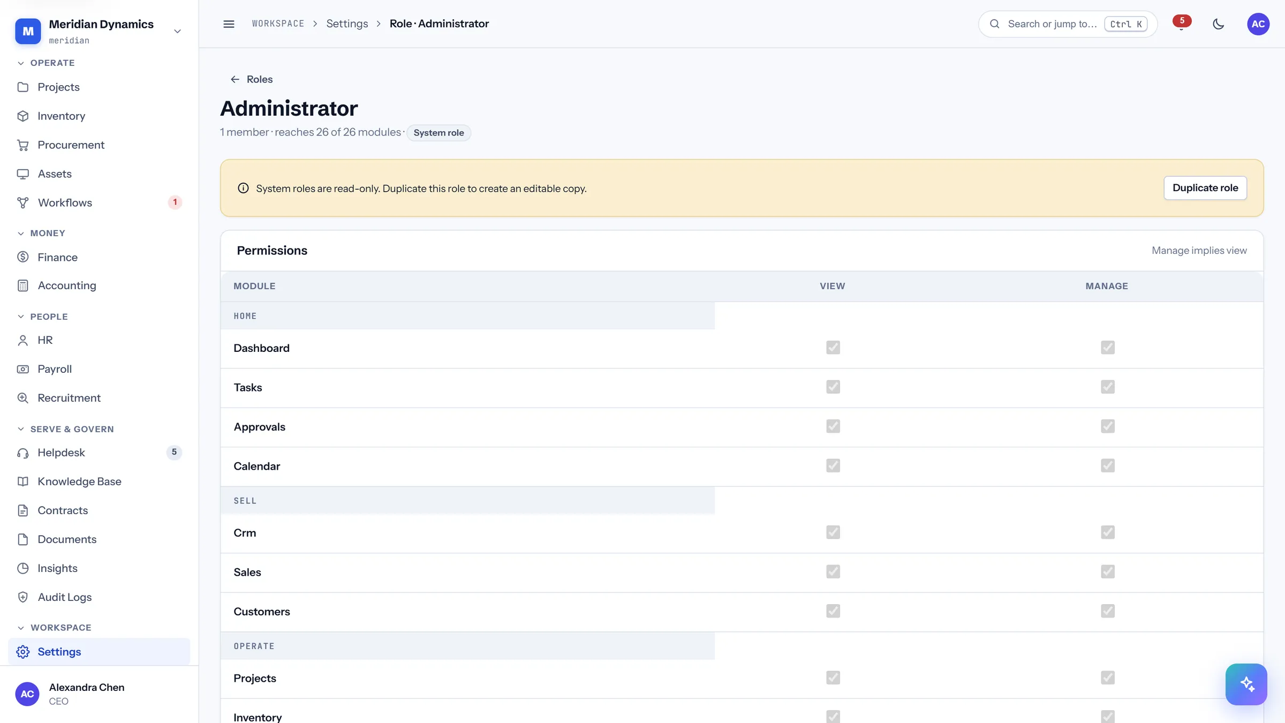Collapse the PEOPLE sidebar section
The image size is (1285, 723).
tap(43, 317)
